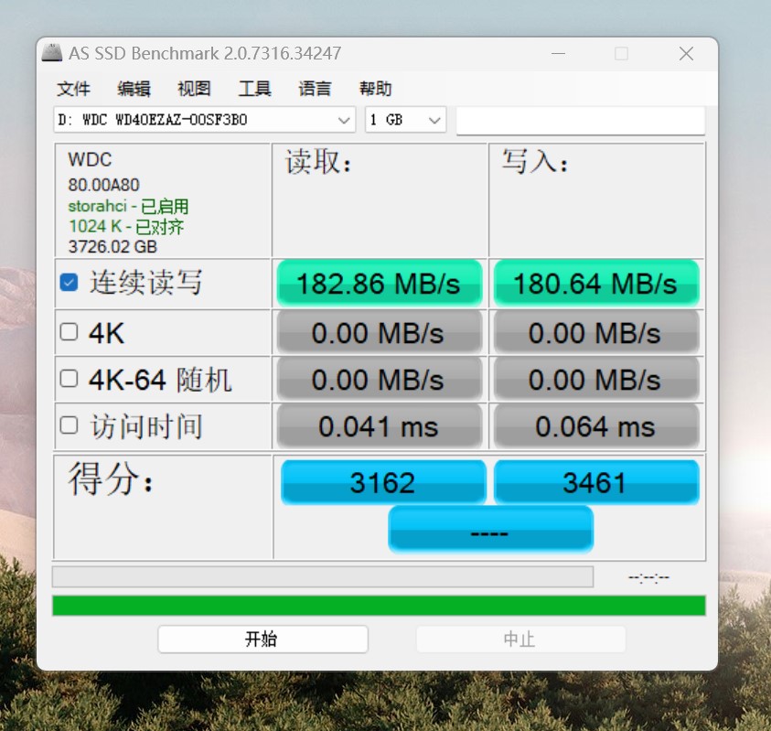This screenshot has width=771, height=731.
Task: Click the total score box showing ----
Action: [x=491, y=530]
